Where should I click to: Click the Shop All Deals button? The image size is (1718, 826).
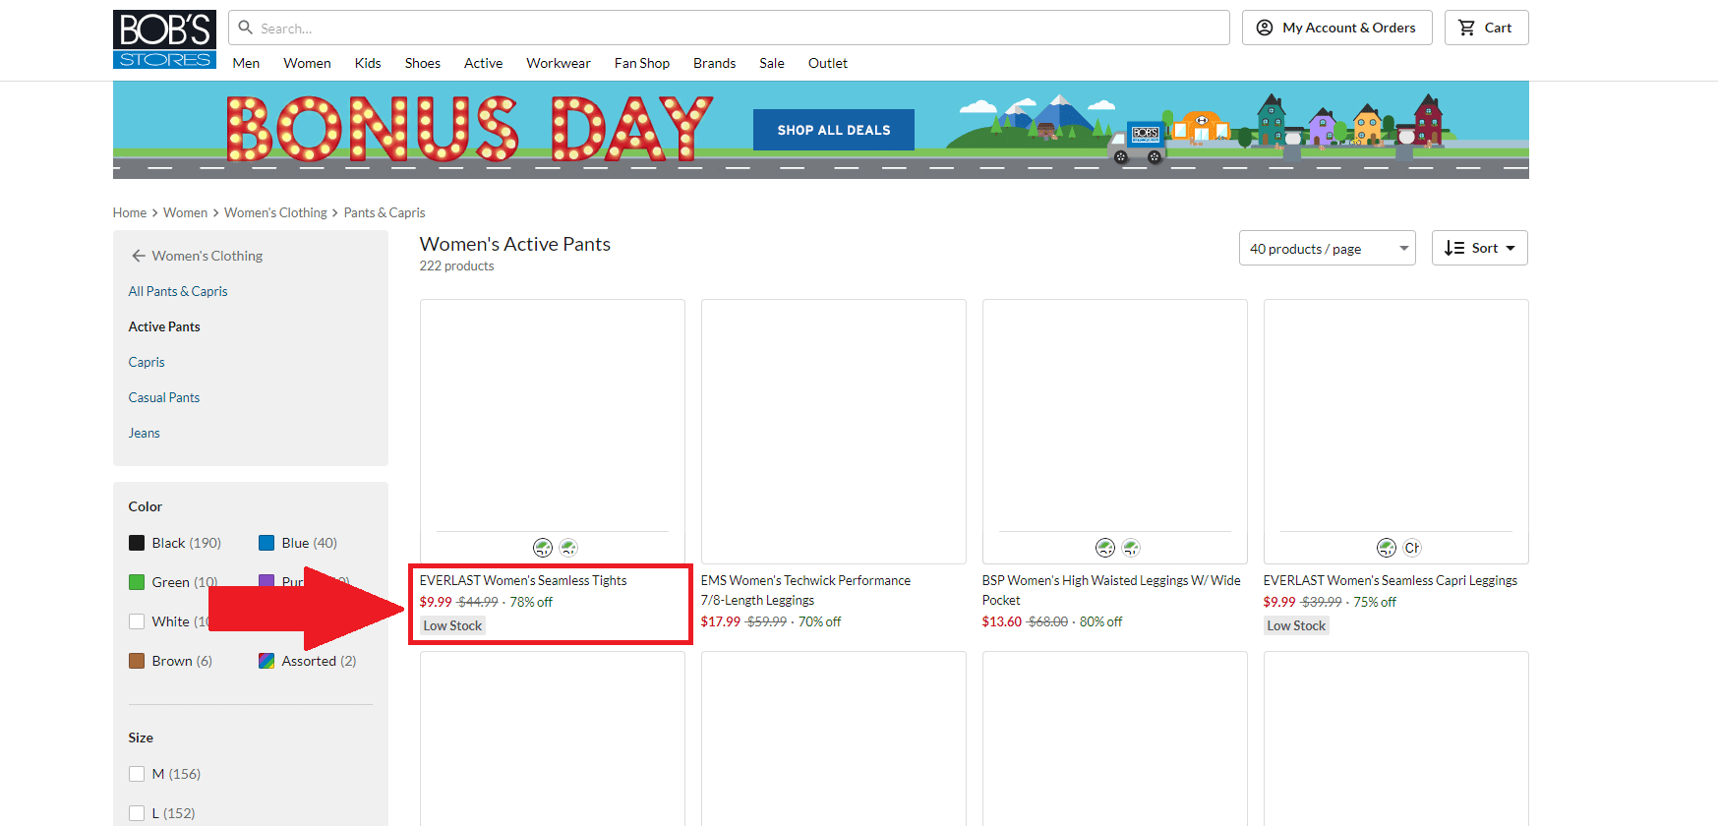click(x=833, y=130)
